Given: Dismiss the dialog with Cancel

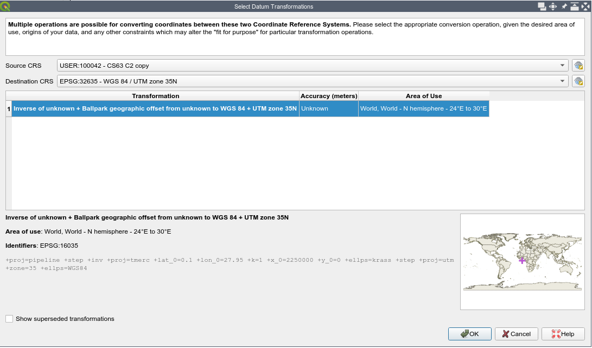Looking at the screenshot, I should pos(516,334).
